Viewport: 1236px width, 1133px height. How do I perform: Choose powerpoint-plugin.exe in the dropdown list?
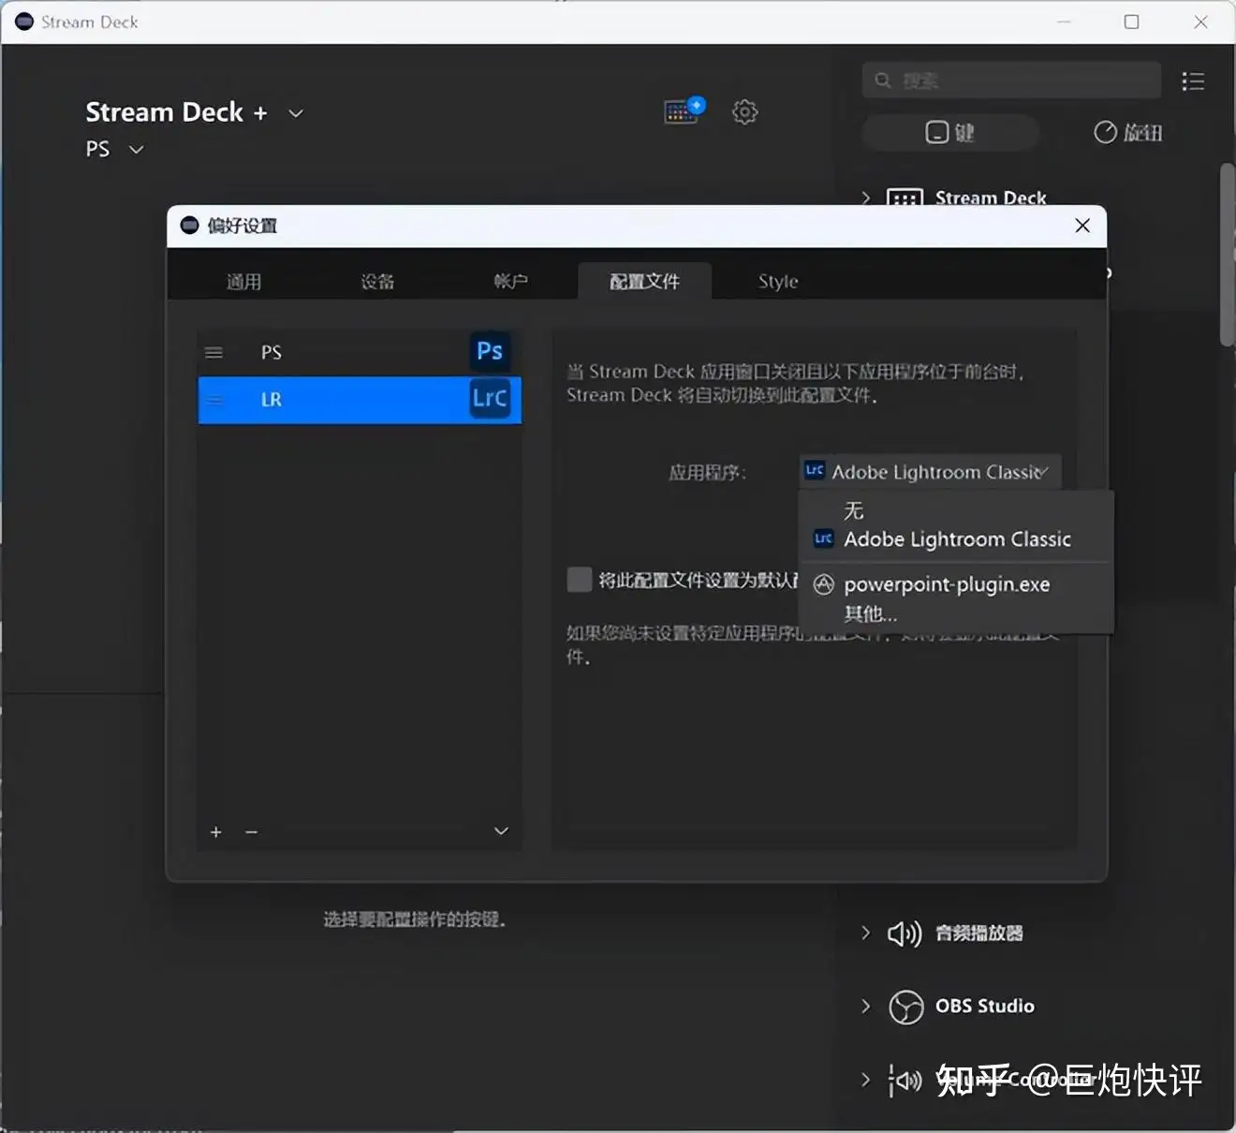(x=956, y=584)
